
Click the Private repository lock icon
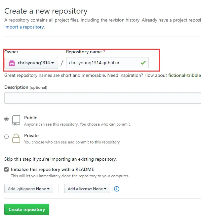[16, 138]
